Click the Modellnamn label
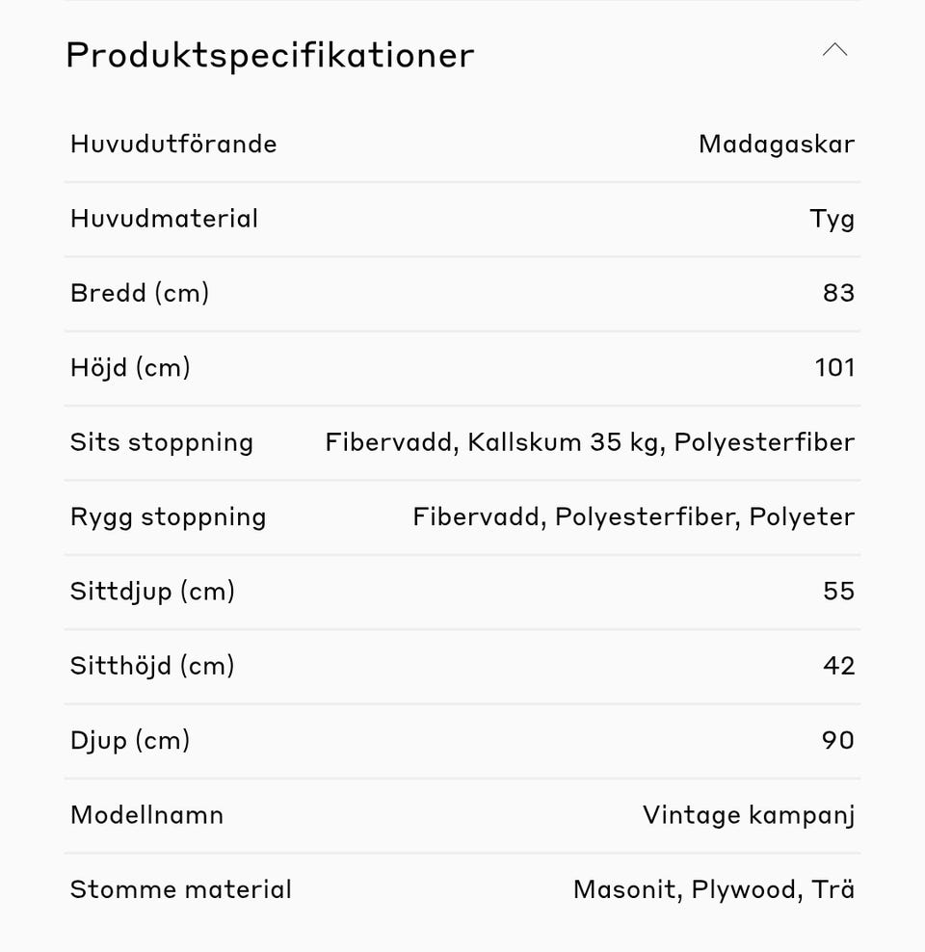The width and height of the screenshot is (925, 952). tap(146, 815)
